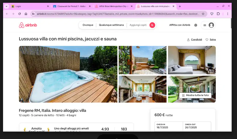Open the browser extensions puzzle icon
Viewport: 237px width, 139px height.
pyautogui.click(x=218, y=14)
